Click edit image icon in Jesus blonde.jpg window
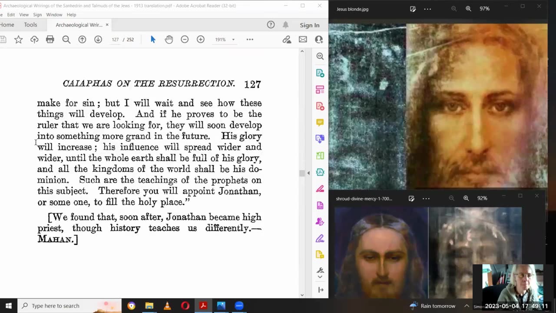Viewport: 556px width, 313px height. pyautogui.click(x=413, y=9)
